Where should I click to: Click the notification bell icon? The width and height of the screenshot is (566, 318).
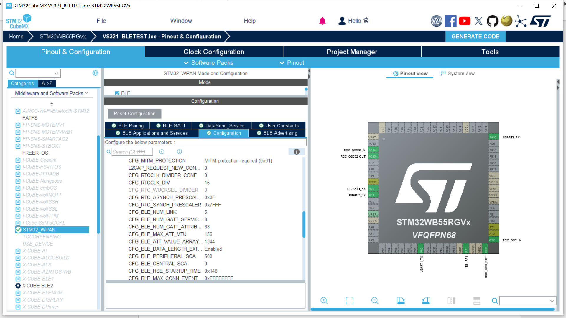(x=322, y=21)
